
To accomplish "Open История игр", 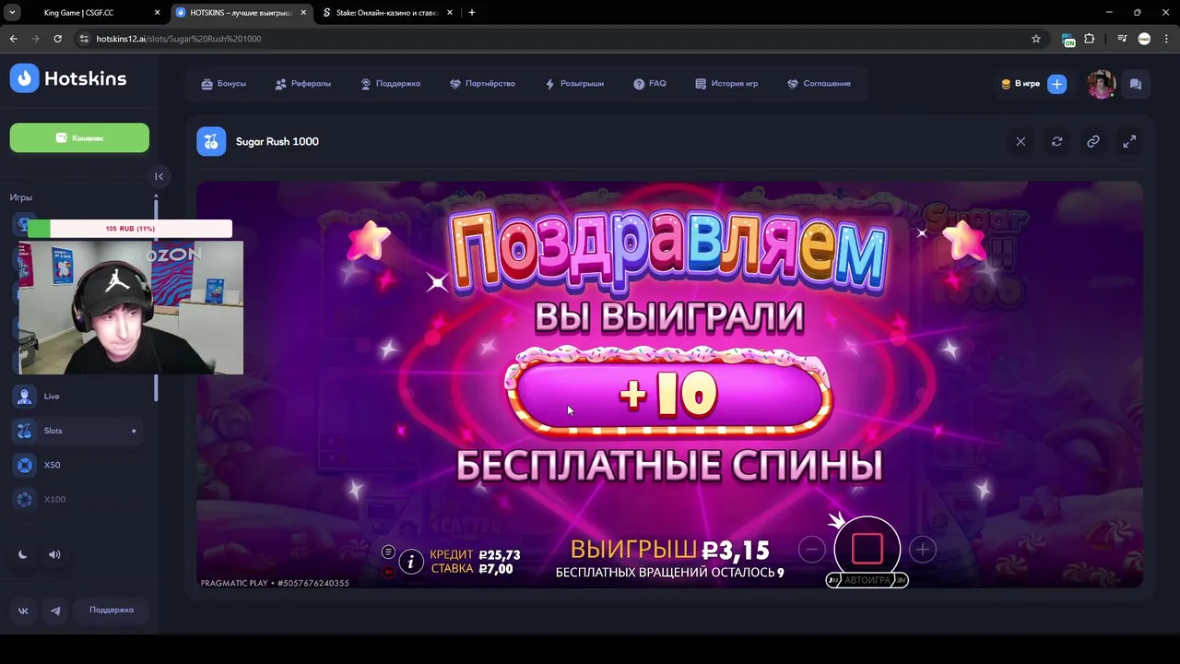I will [x=726, y=84].
